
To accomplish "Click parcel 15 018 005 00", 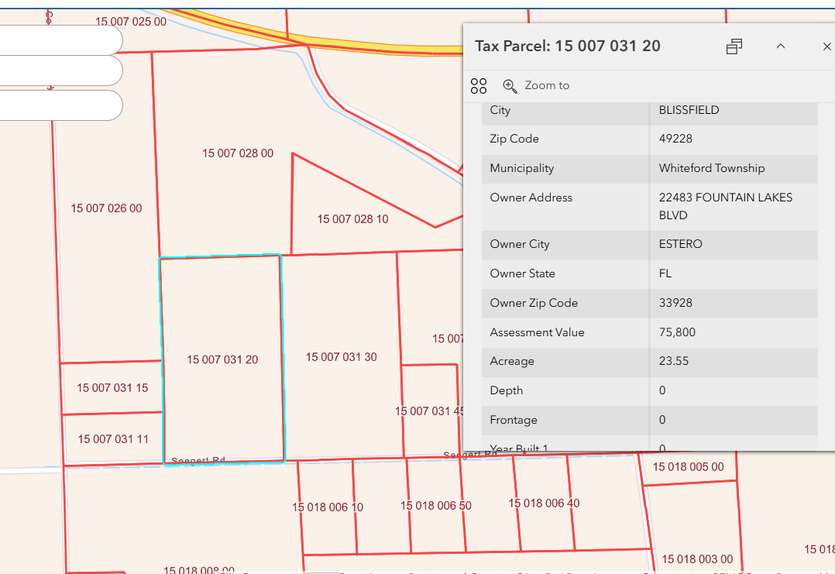I will coord(688,466).
